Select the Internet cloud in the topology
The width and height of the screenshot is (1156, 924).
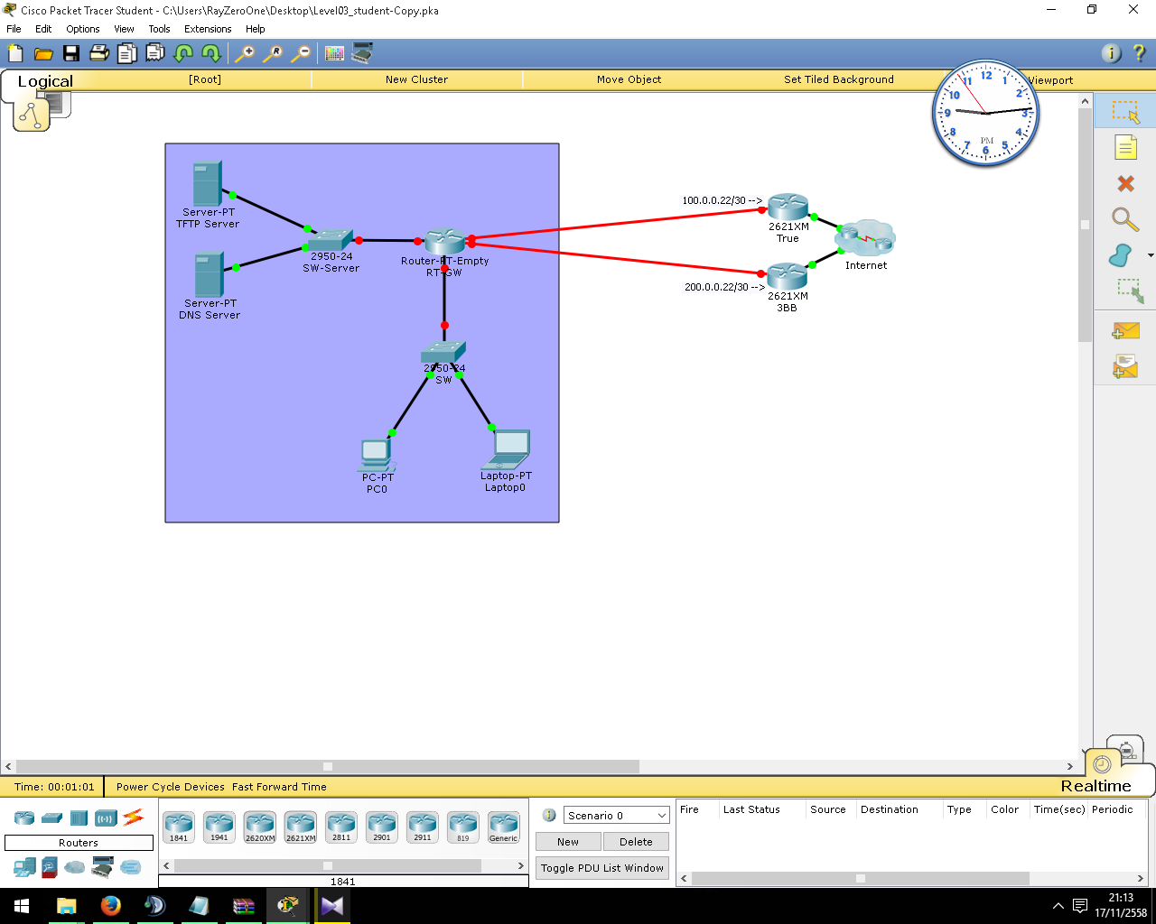pyautogui.click(x=865, y=238)
